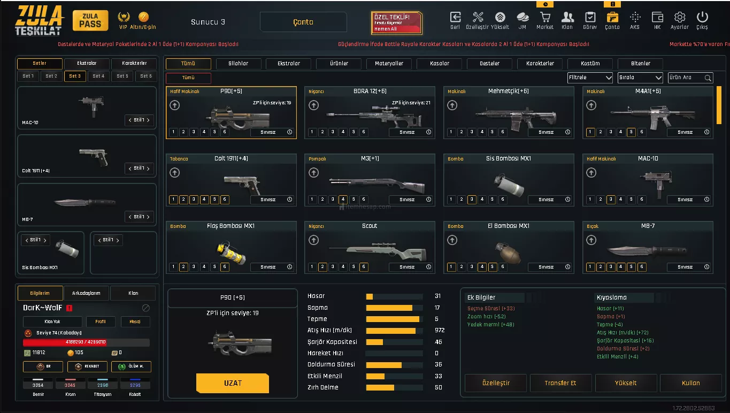Open the Market cart icon
This screenshot has height=413, width=730.
tap(544, 18)
